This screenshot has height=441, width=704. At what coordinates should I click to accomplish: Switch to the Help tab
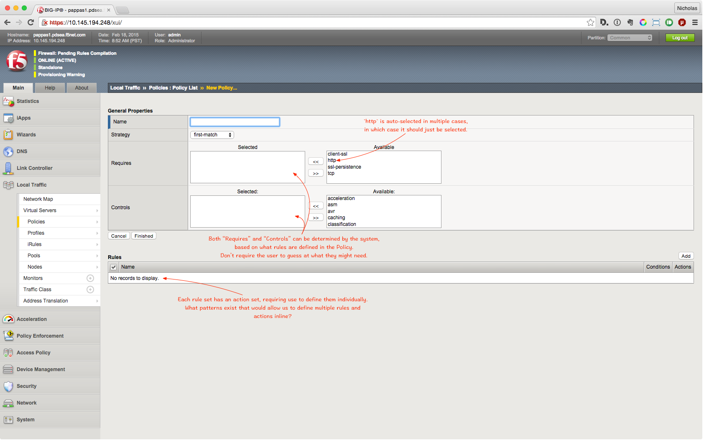(x=50, y=88)
